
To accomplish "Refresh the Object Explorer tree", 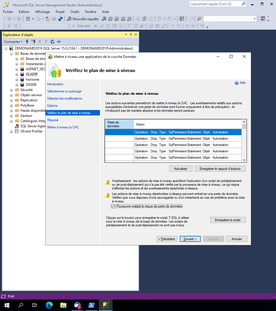I will [x=52, y=41].
